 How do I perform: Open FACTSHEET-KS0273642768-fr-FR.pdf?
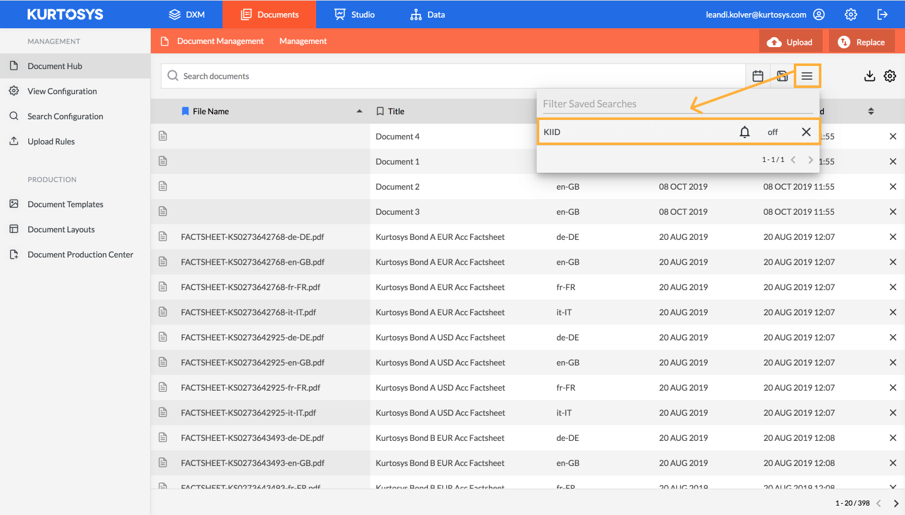pyautogui.click(x=251, y=287)
